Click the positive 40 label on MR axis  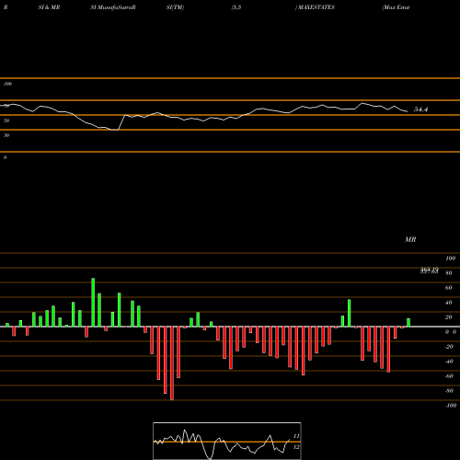[449, 303]
